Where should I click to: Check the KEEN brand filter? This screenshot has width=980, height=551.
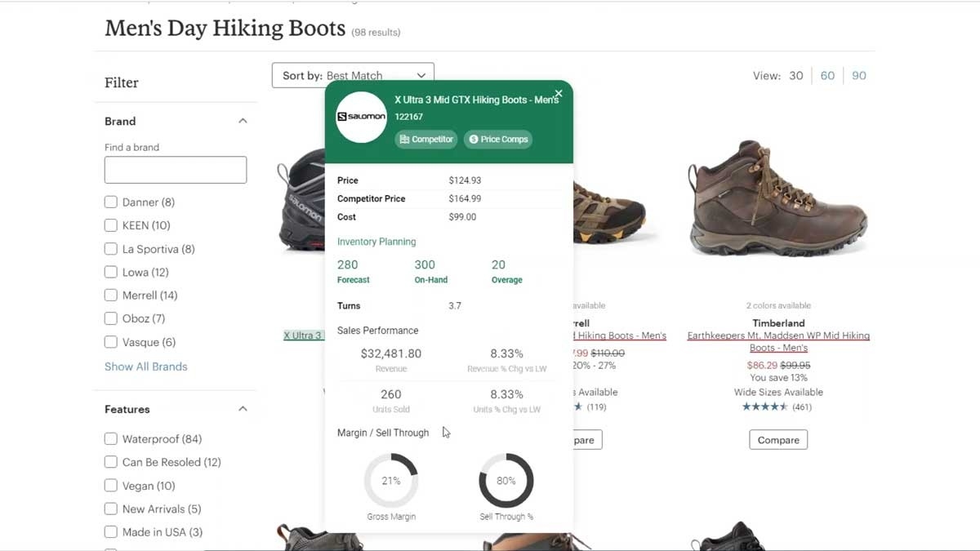pyautogui.click(x=110, y=225)
